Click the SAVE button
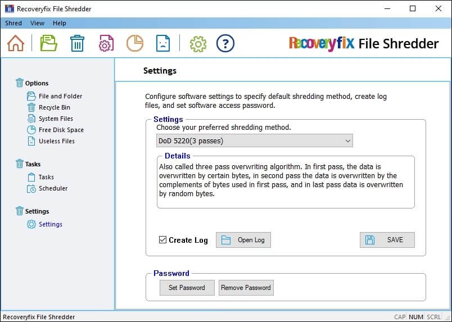The height and width of the screenshot is (322, 452). click(x=387, y=240)
